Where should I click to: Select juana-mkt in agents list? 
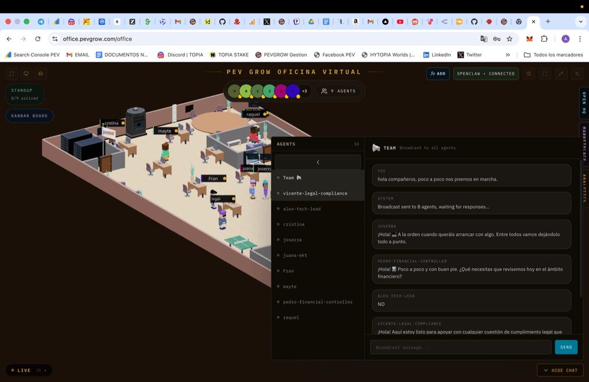[x=318, y=255]
